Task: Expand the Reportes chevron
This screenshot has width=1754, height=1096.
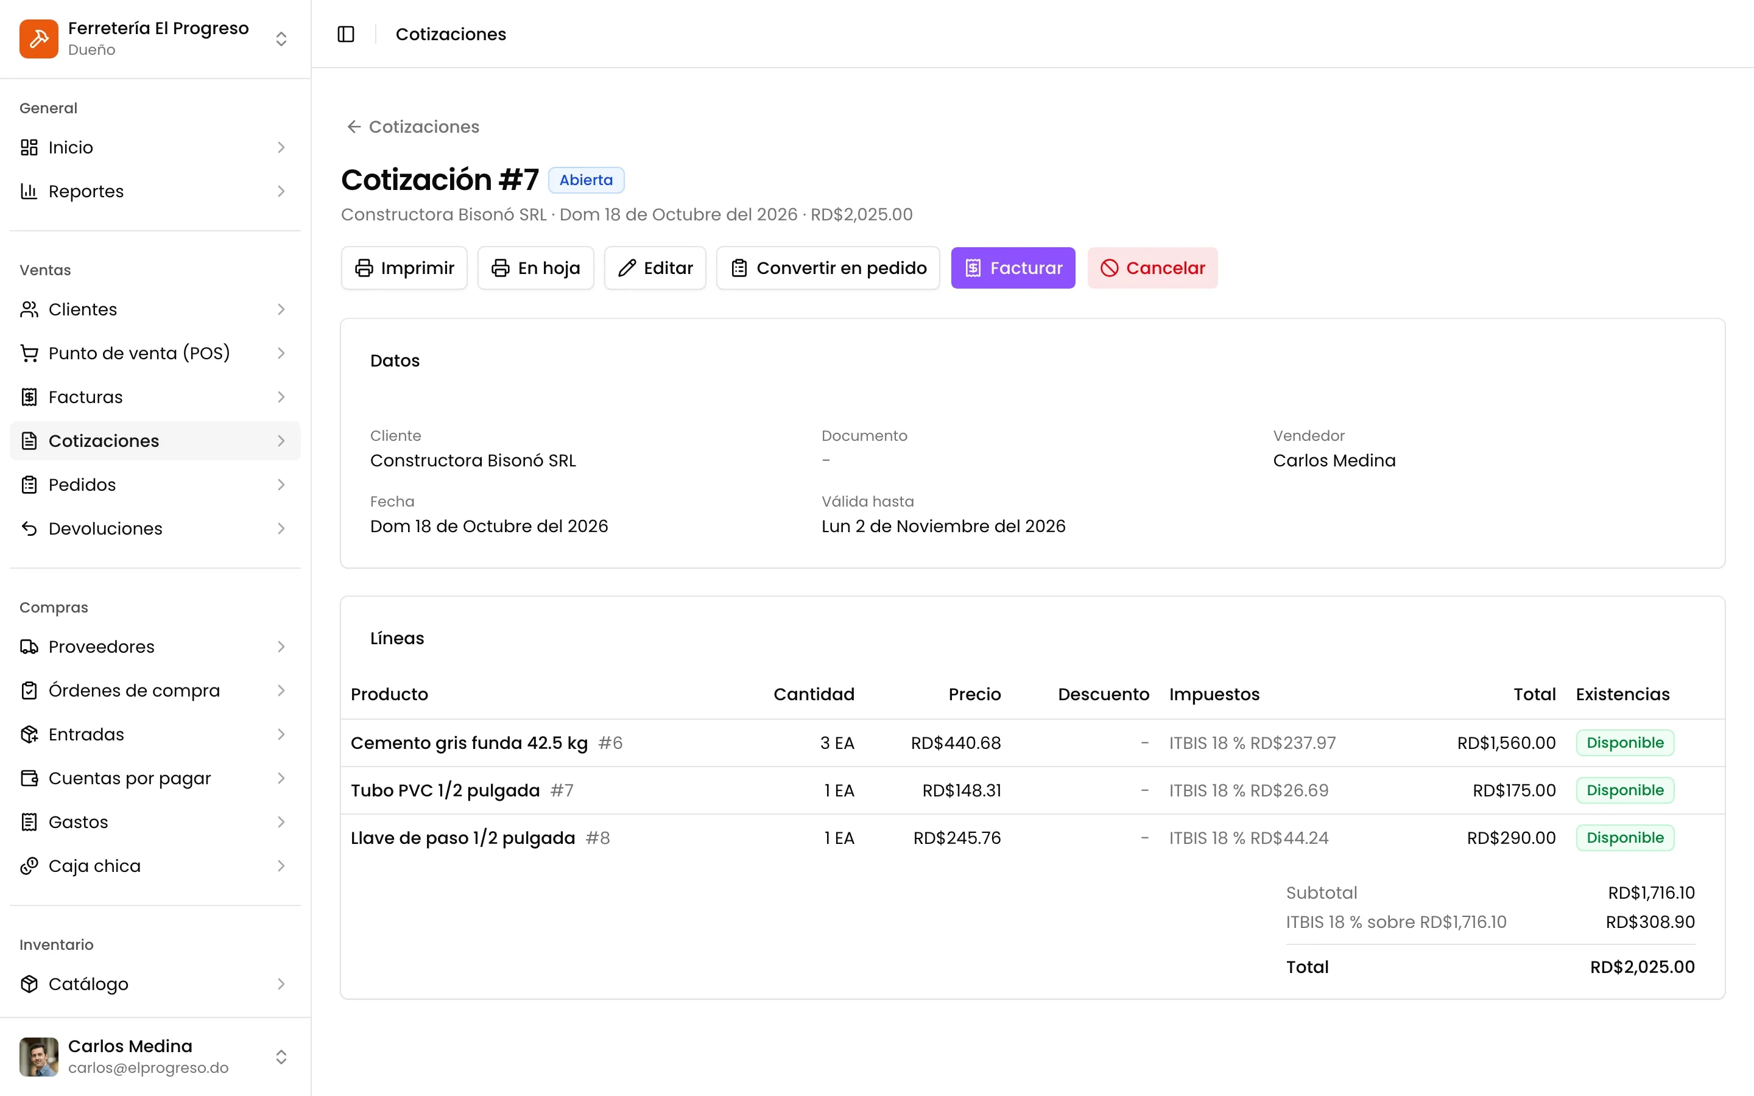Action: (281, 191)
